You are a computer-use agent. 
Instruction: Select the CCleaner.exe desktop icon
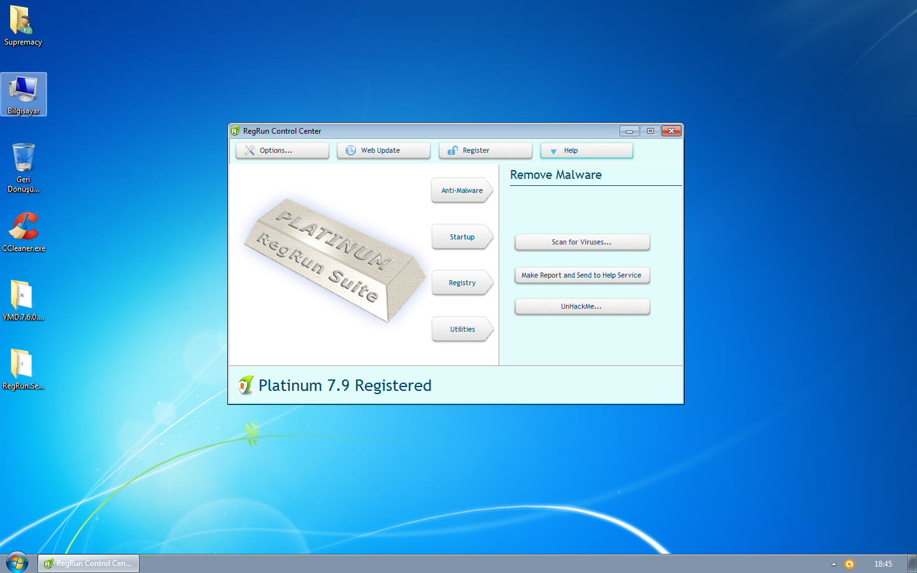[24, 232]
